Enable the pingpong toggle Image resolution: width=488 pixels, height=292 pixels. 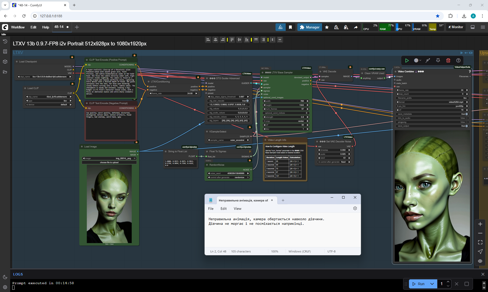coord(466,122)
